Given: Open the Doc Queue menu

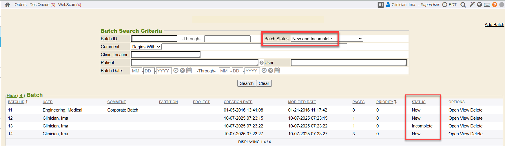Looking at the screenshot, I should [42, 5].
